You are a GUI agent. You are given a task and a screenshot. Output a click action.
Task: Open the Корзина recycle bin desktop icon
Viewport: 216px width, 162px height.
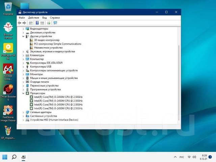tap(8, 8)
